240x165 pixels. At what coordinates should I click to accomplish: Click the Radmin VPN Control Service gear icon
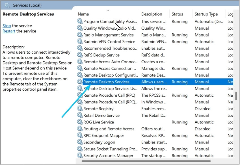click(80, 42)
